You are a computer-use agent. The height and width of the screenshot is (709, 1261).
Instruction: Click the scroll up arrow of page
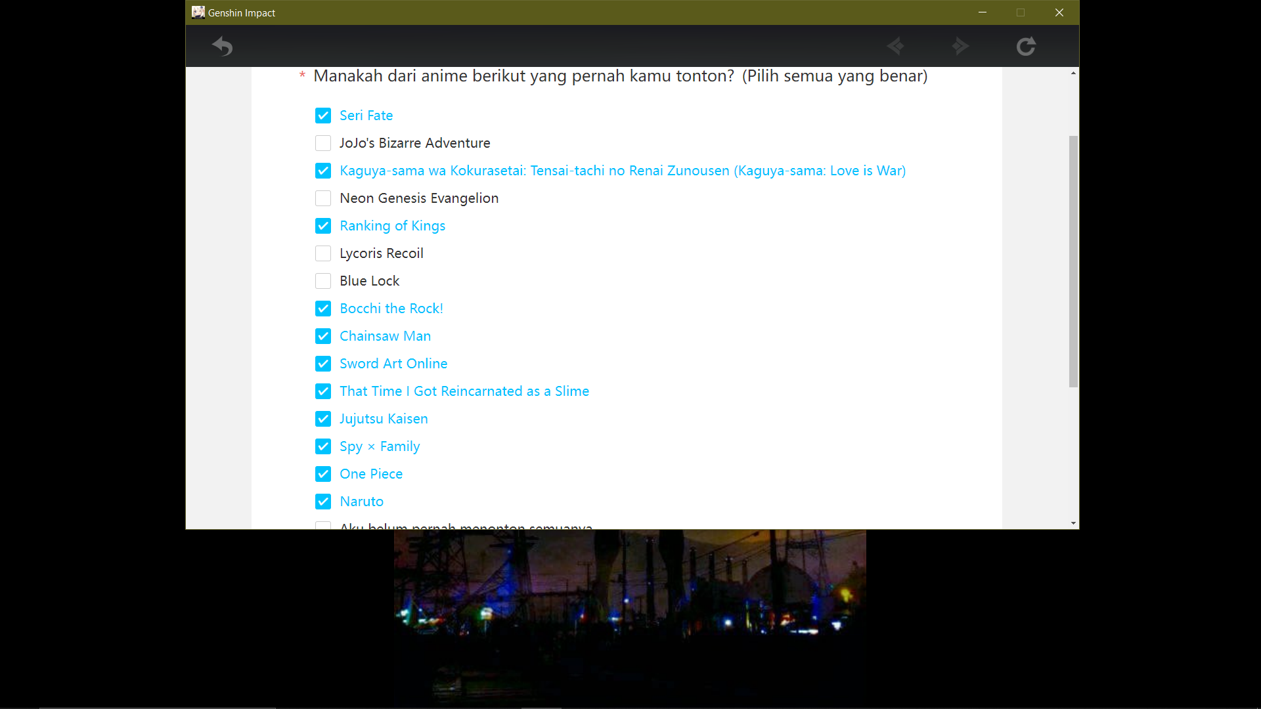[1073, 73]
